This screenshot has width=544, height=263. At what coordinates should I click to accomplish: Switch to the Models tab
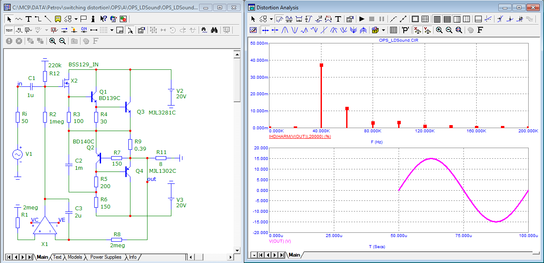tap(75, 257)
